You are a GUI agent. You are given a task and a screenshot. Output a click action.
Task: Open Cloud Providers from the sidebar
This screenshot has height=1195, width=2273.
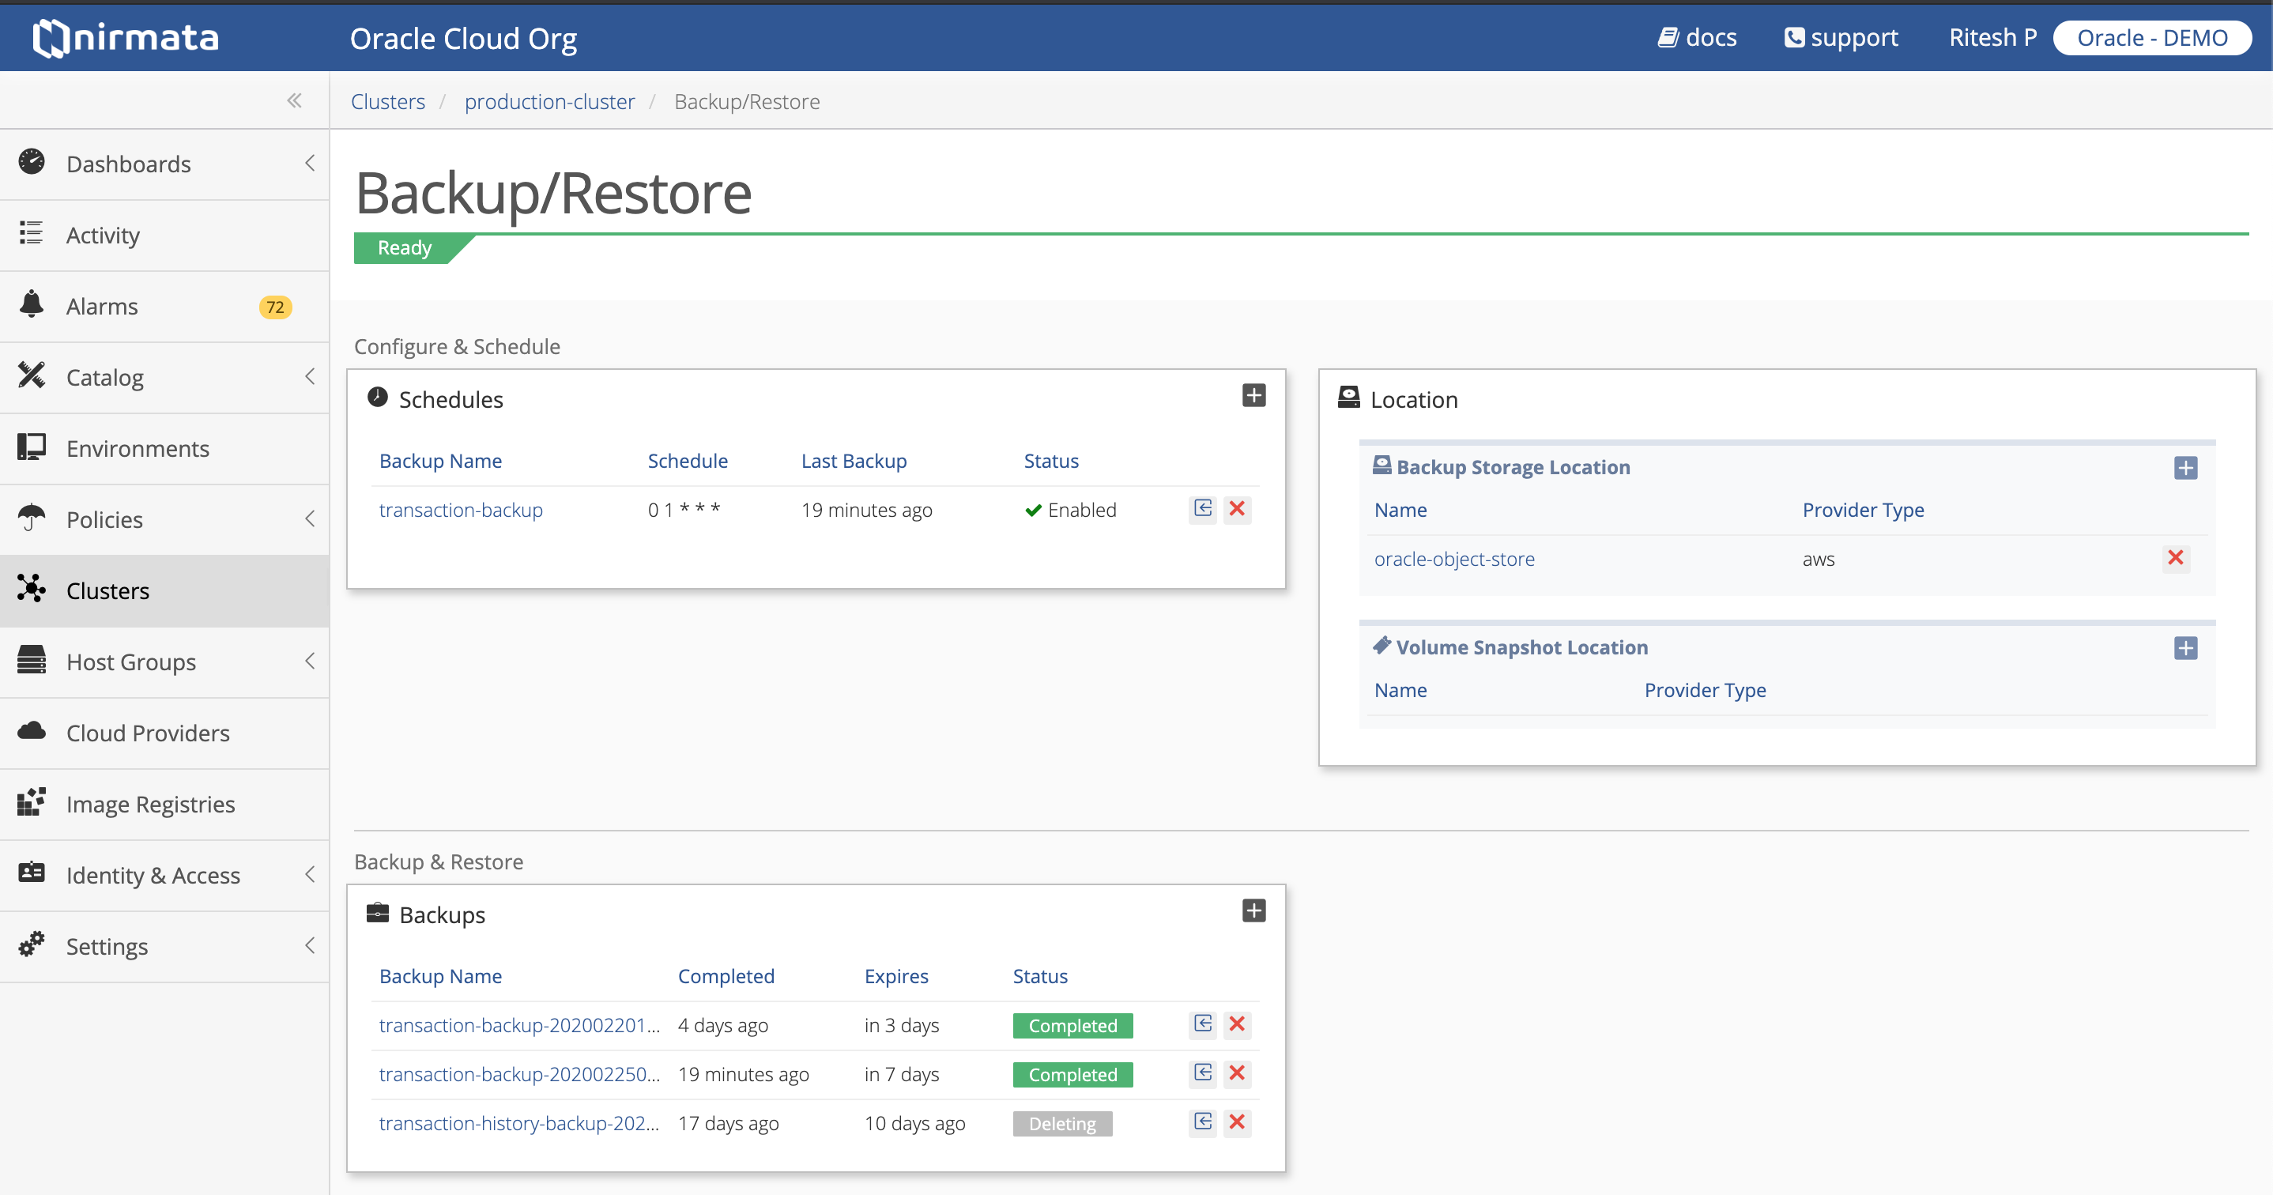click(x=32, y=731)
